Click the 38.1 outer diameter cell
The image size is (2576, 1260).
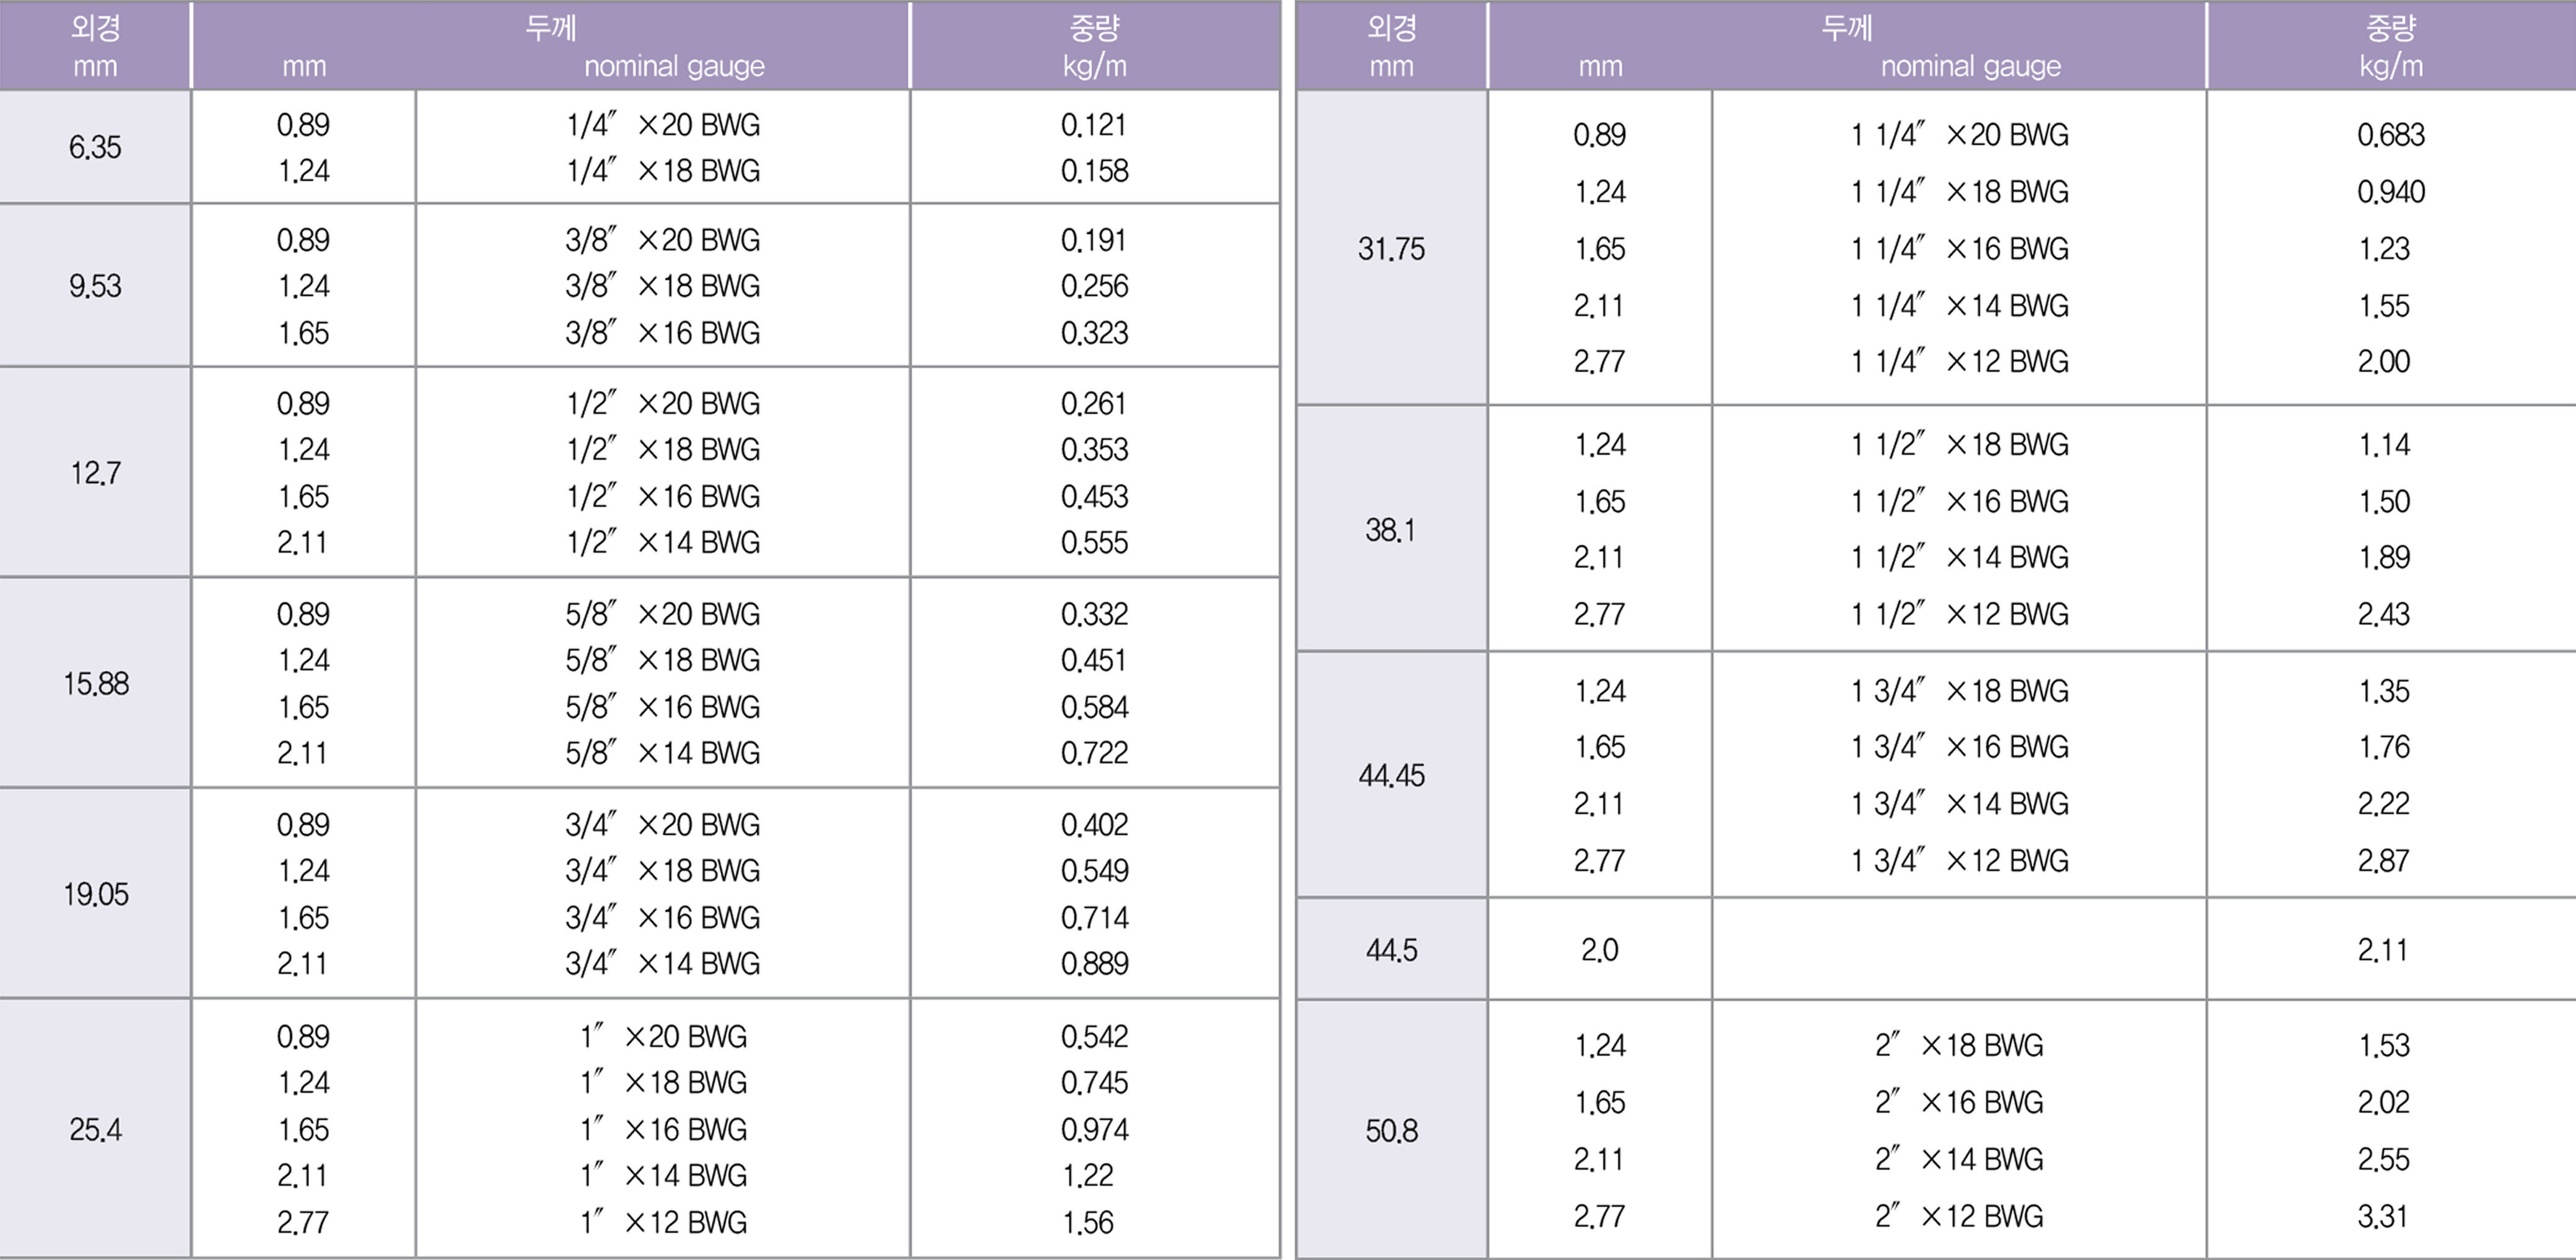[x=1390, y=529]
